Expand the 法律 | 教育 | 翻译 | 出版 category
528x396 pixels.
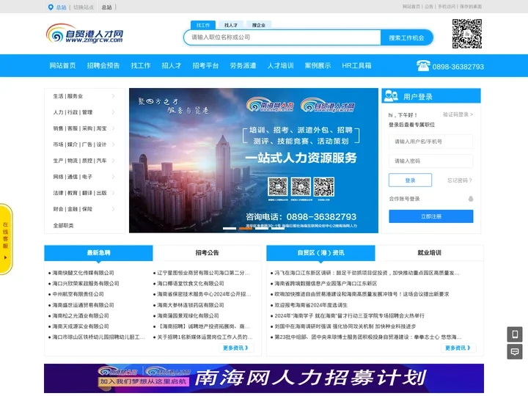point(84,193)
